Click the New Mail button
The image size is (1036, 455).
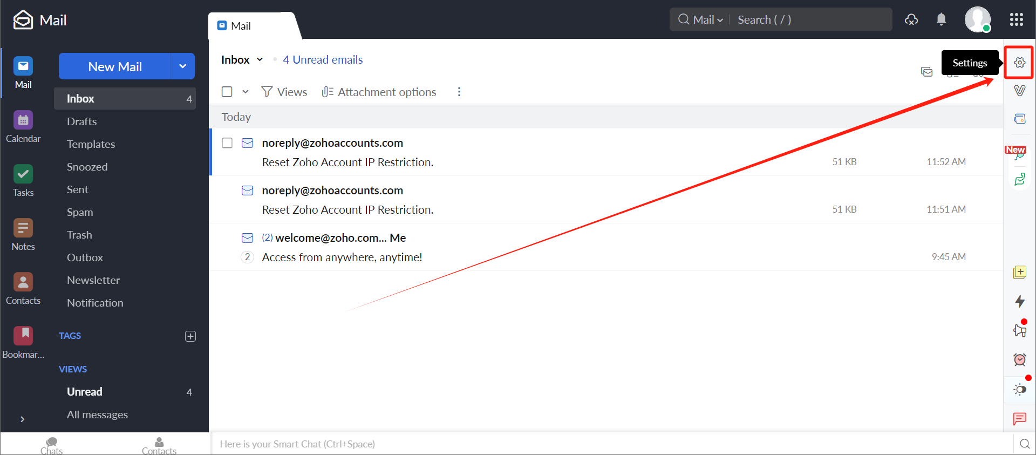(x=115, y=66)
